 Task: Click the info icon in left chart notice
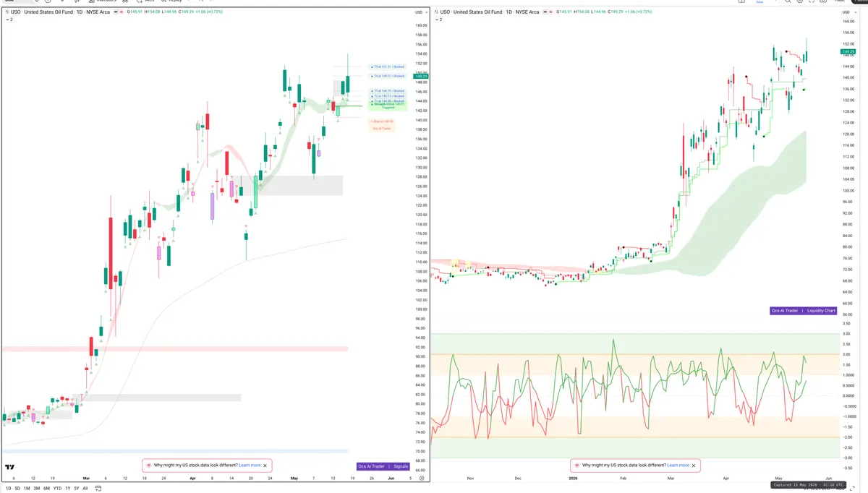pos(149,466)
